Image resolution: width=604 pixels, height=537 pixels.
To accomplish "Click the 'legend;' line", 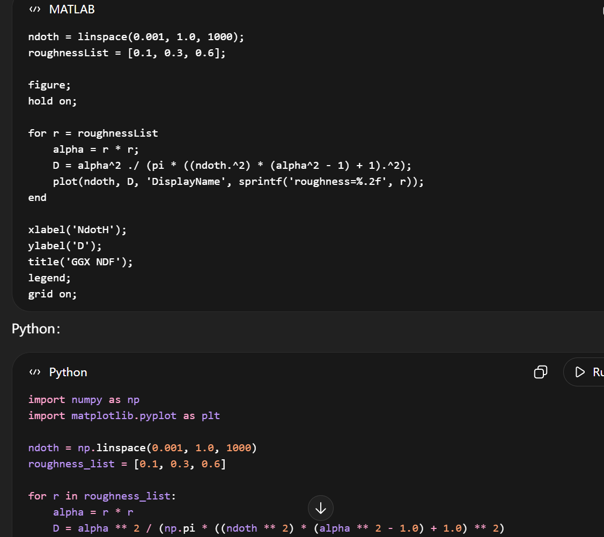I will 49,278.
